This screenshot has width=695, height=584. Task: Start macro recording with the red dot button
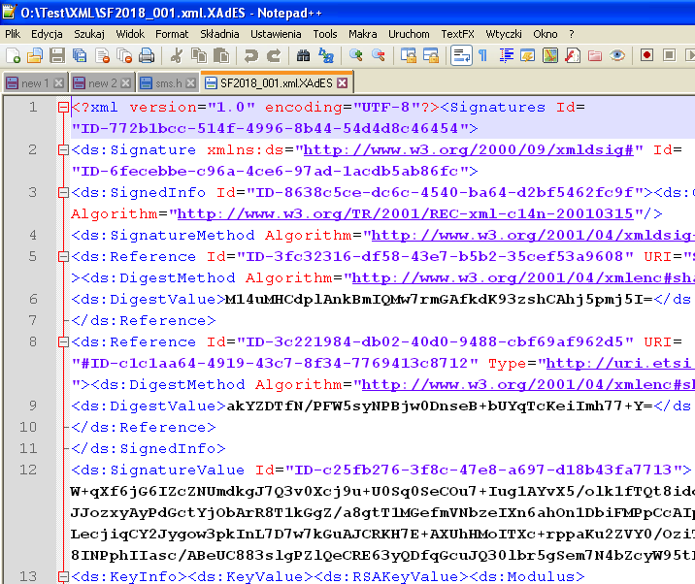646,55
